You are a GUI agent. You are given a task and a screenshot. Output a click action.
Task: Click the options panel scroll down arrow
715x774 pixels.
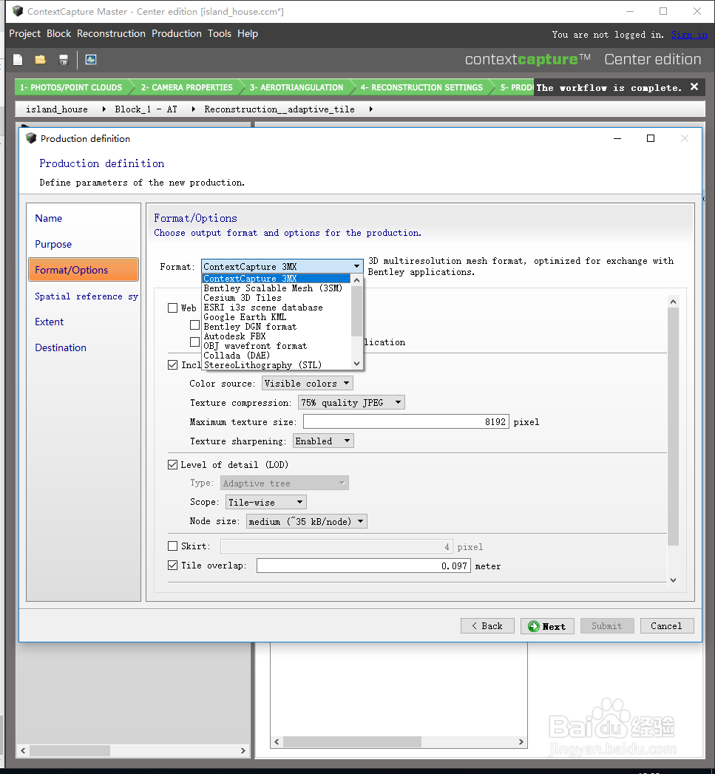tap(673, 580)
